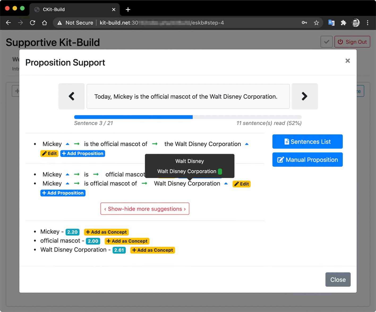Add official mascot as Concept
Screen dimensions: 376x312
click(x=127, y=241)
